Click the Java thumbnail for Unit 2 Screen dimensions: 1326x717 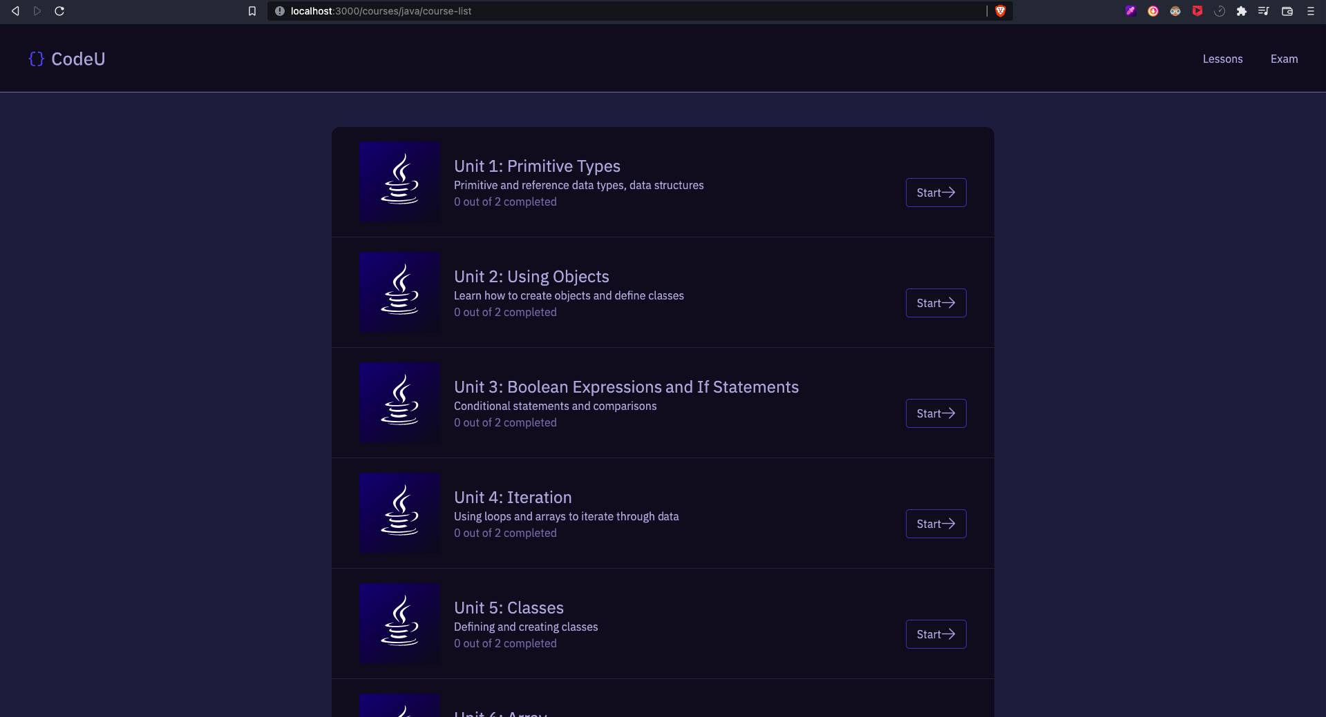click(399, 293)
